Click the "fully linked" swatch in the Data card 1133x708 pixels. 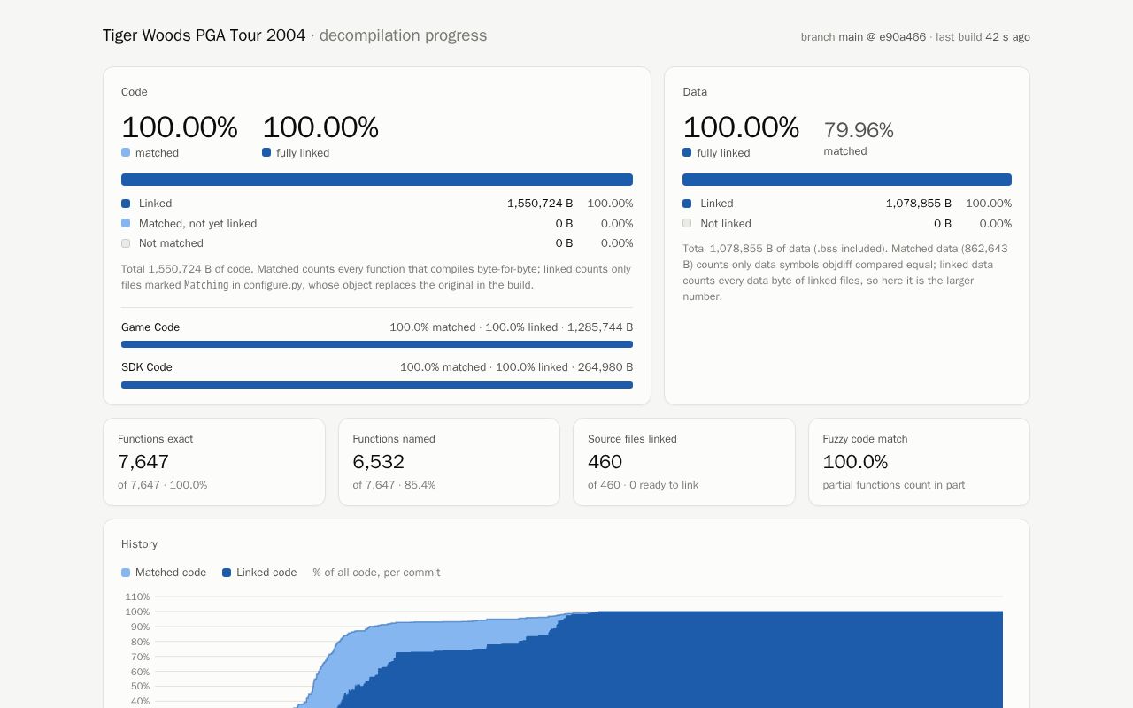tap(687, 152)
